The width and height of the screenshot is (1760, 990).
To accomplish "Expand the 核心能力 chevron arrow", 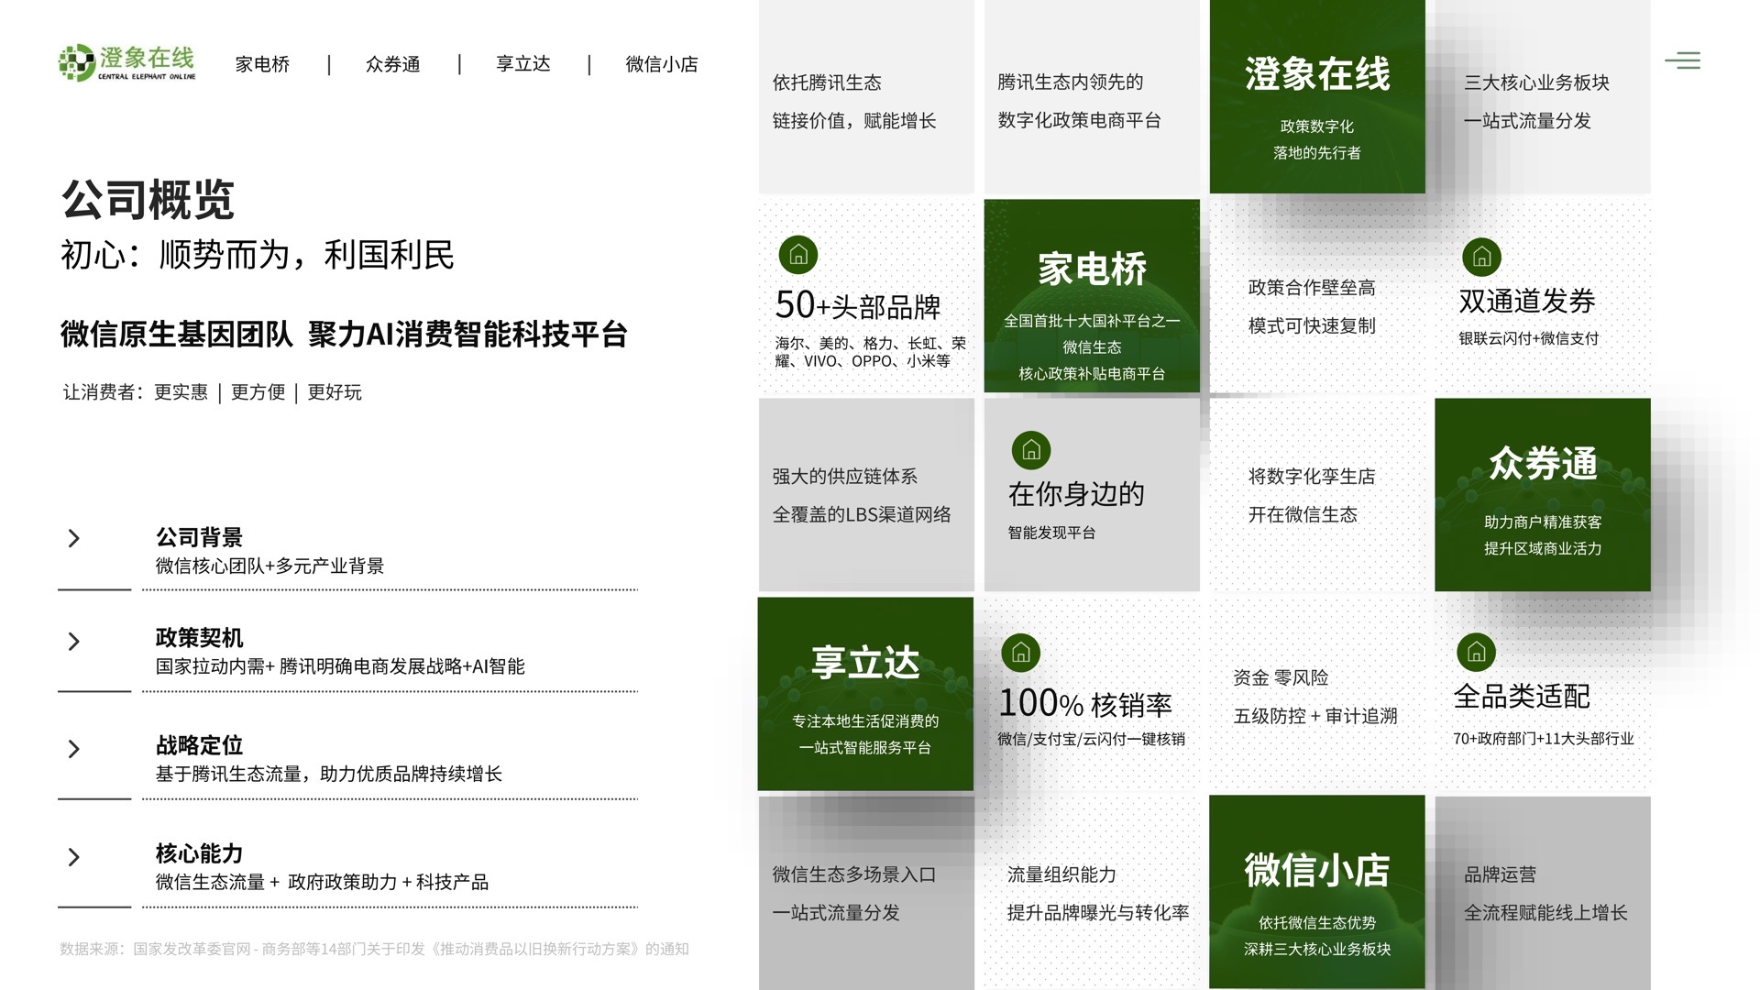I will tap(74, 857).
